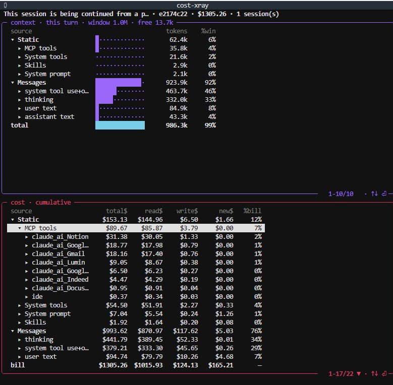Click the $1015.93 bill read cost
The height and width of the screenshot is (385, 393).
tap(148, 365)
